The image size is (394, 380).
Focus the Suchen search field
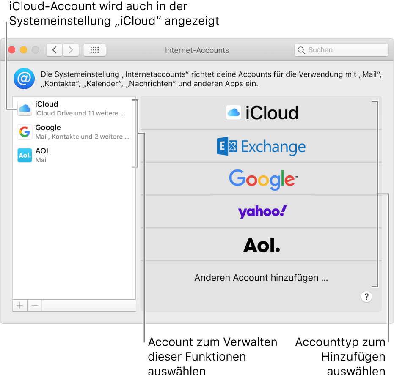pyautogui.click(x=342, y=50)
